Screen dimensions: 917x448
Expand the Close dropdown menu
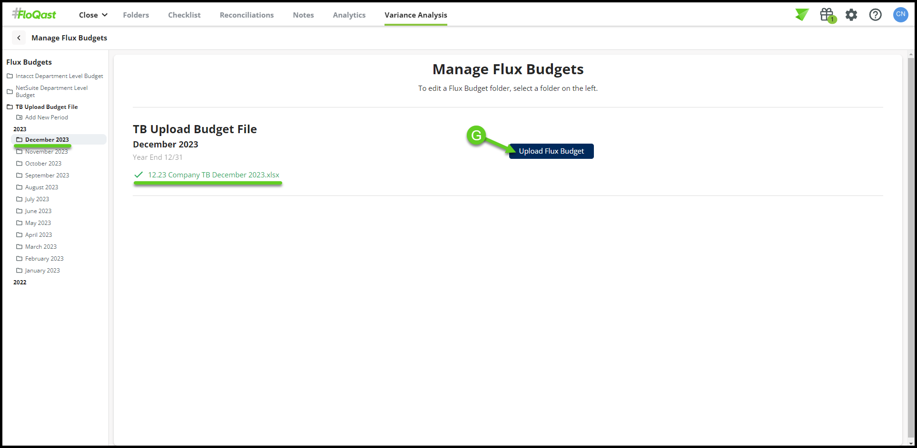tap(93, 15)
